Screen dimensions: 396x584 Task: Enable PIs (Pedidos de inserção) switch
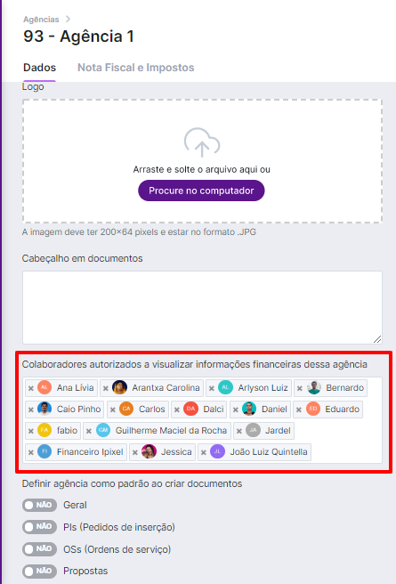39,527
